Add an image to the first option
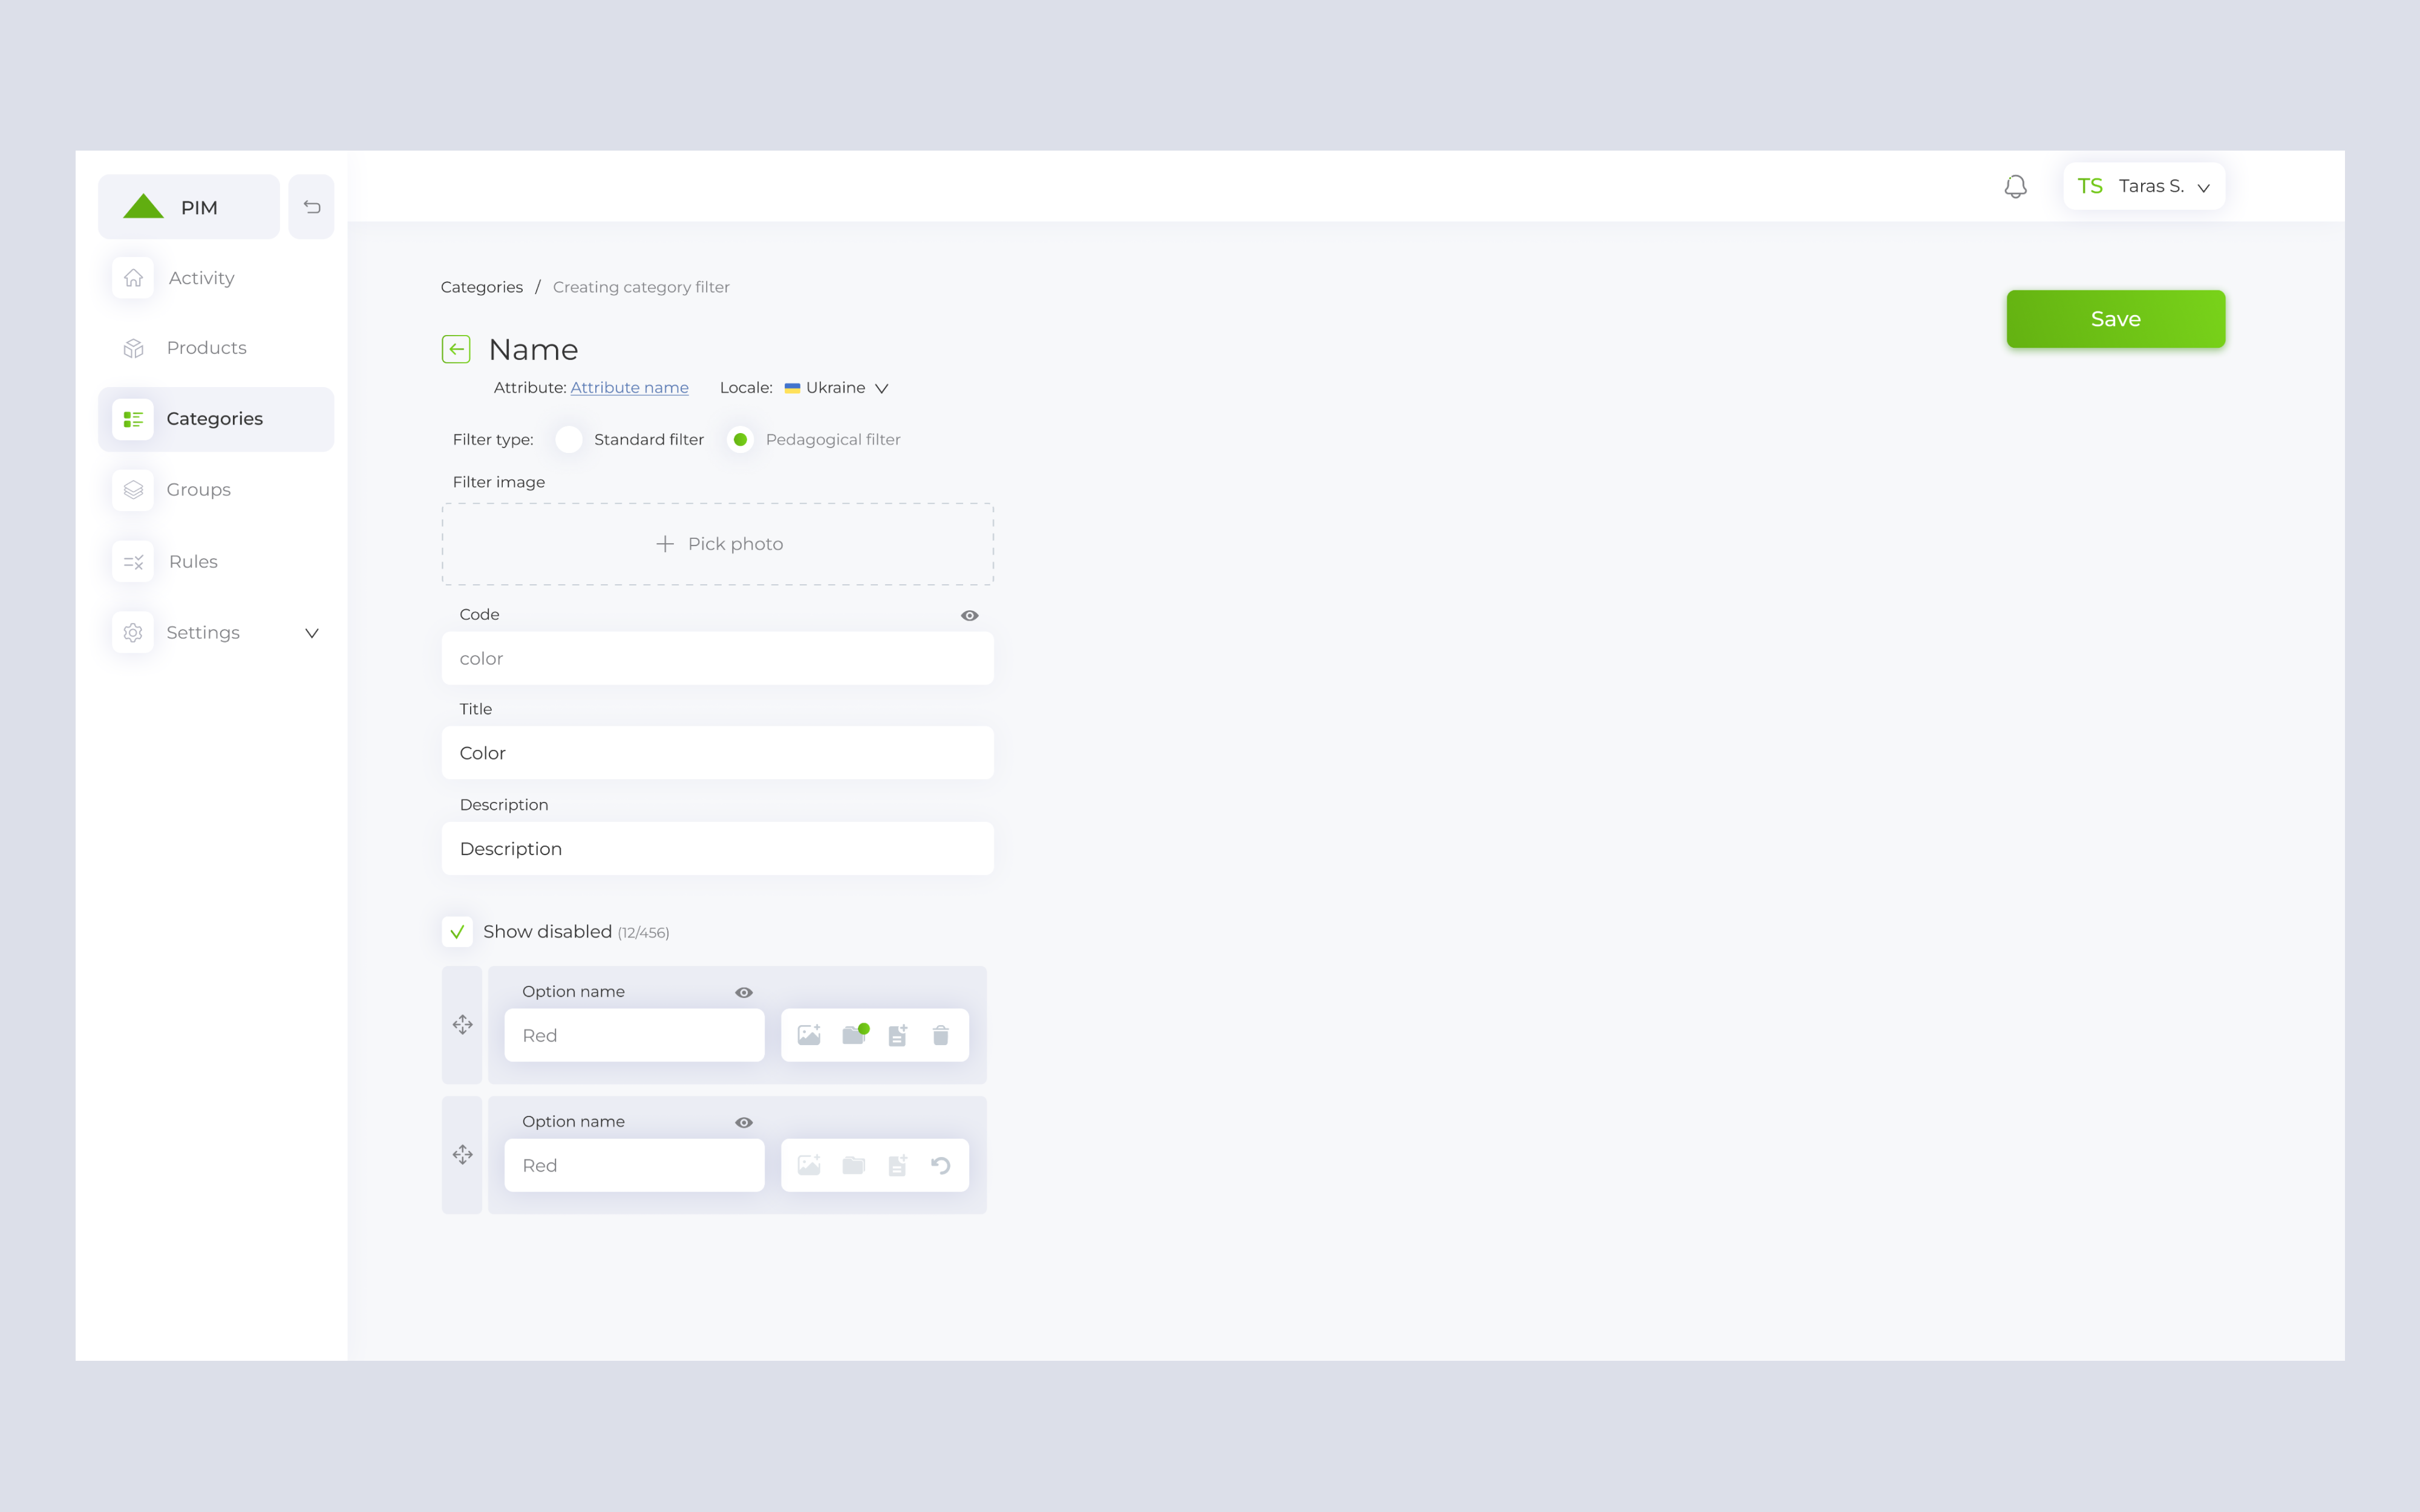The image size is (2420, 1512). coord(810,1035)
